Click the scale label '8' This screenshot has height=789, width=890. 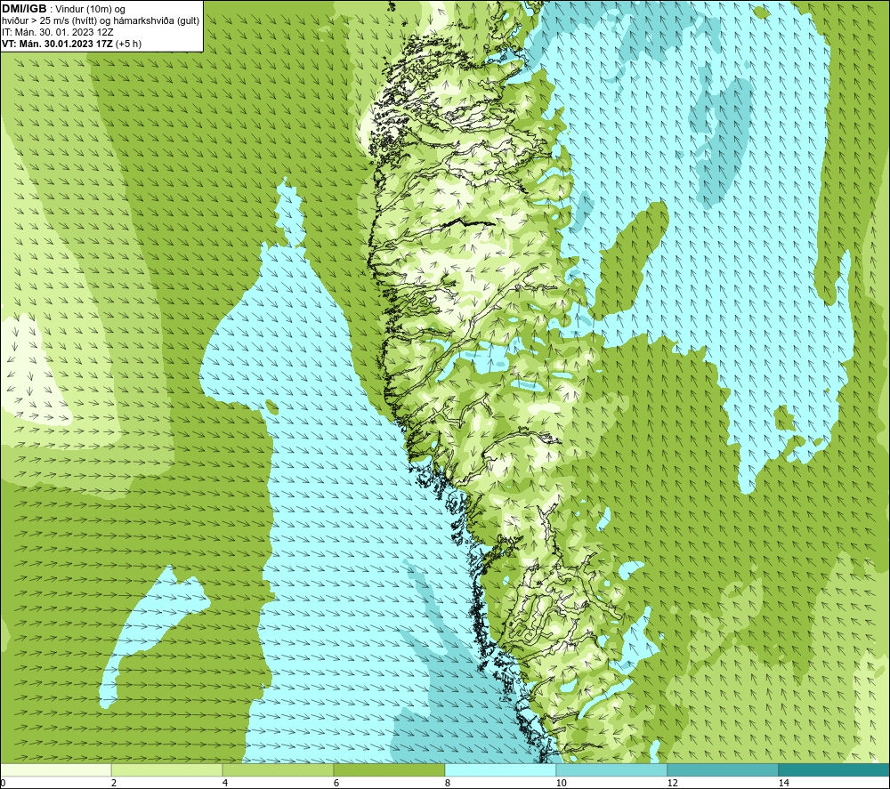tap(448, 783)
